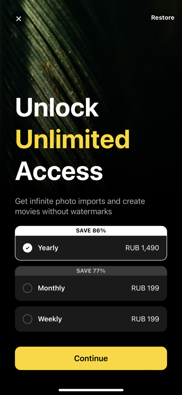
Task: Tap the white Unlock headline word
Action: [x=57, y=107]
